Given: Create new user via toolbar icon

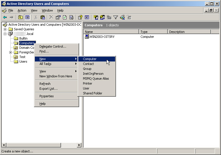Looking at the screenshot, I should point(96,17).
